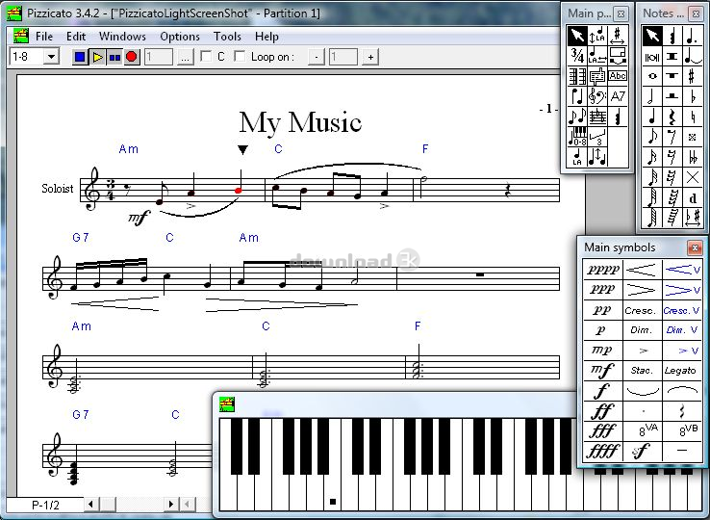Select the beamed notes tool in Main palette
The height and width of the screenshot is (520, 710).
[577, 96]
